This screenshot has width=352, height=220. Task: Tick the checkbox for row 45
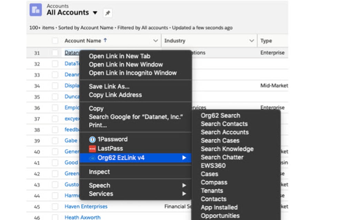coord(55,207)
